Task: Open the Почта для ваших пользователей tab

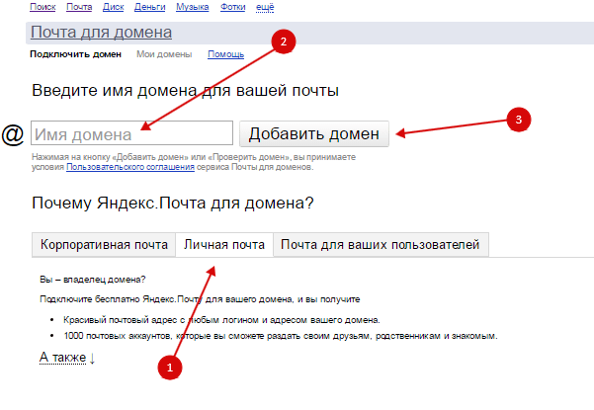Action: click(381, 245)
